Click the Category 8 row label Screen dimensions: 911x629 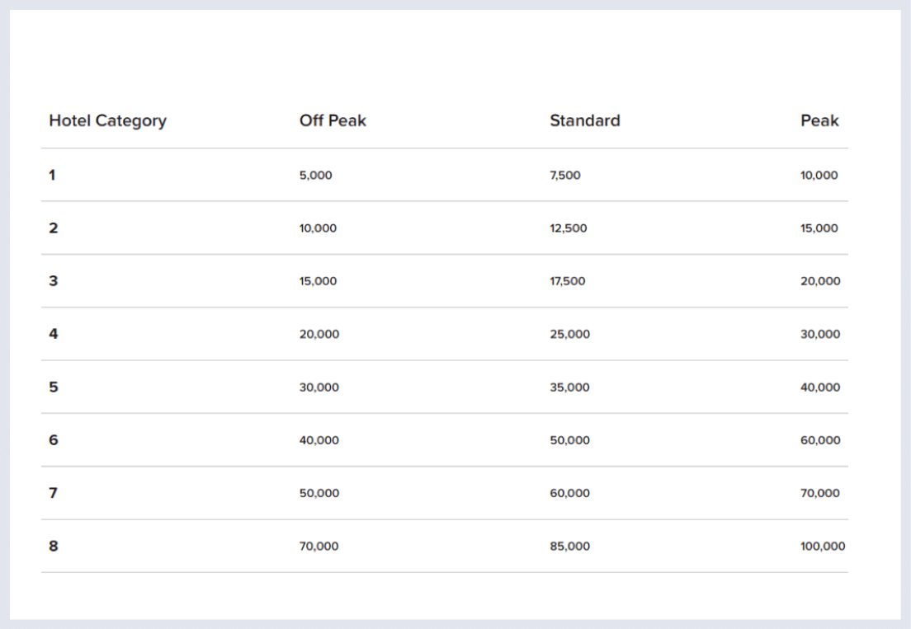coord(53,546)
